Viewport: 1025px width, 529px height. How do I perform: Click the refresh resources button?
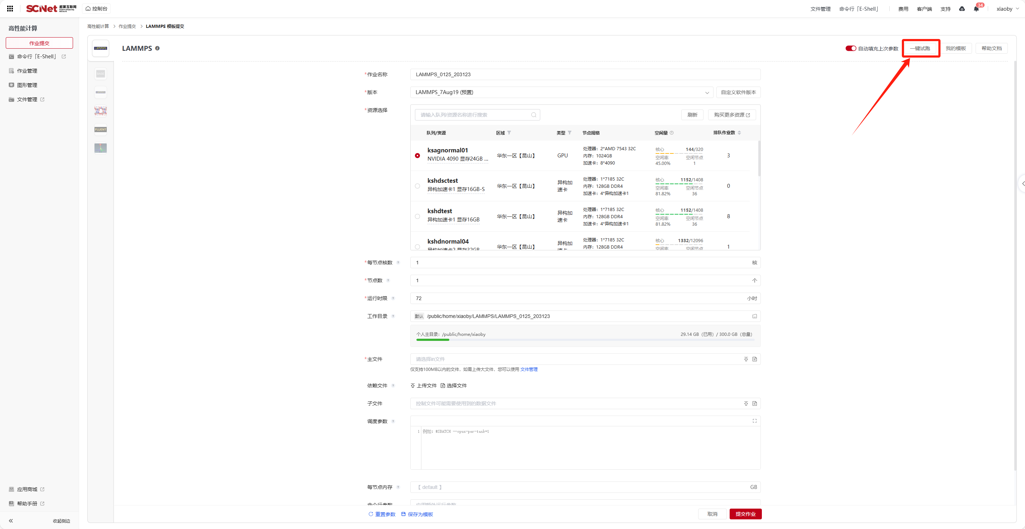pyautogui.click(x=692, y=115)
